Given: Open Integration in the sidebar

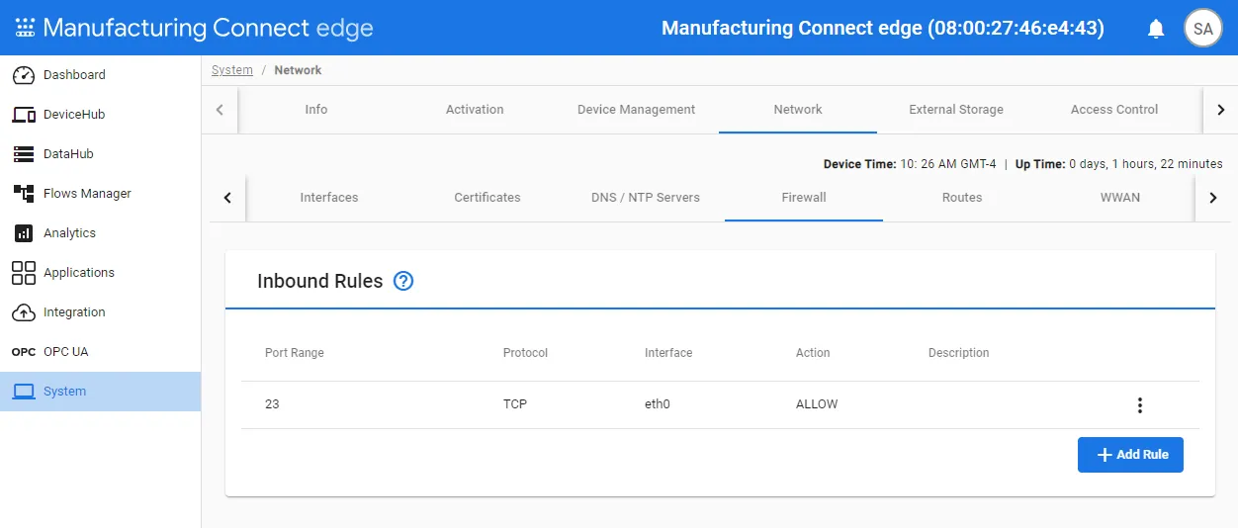Looking at the screenshot, I should 100,312.
